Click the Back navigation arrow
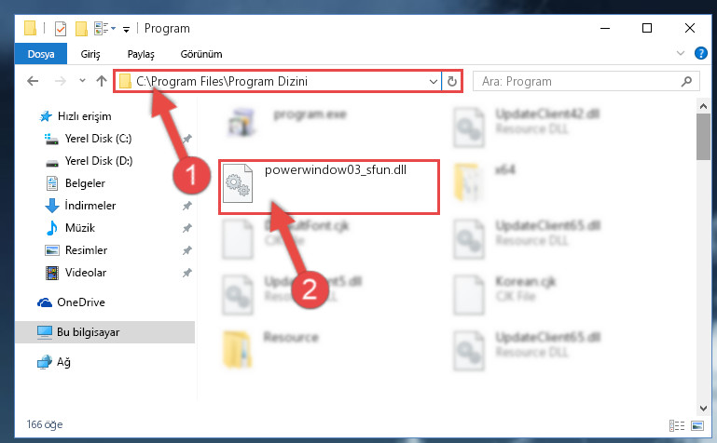Viewport: 717px width, 443px height. pos(33,81)
